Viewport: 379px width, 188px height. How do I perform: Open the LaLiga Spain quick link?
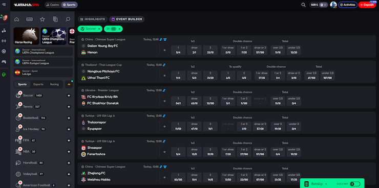[x=43, y=73]
